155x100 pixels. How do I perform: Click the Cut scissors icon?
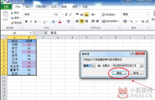[12, 13]
